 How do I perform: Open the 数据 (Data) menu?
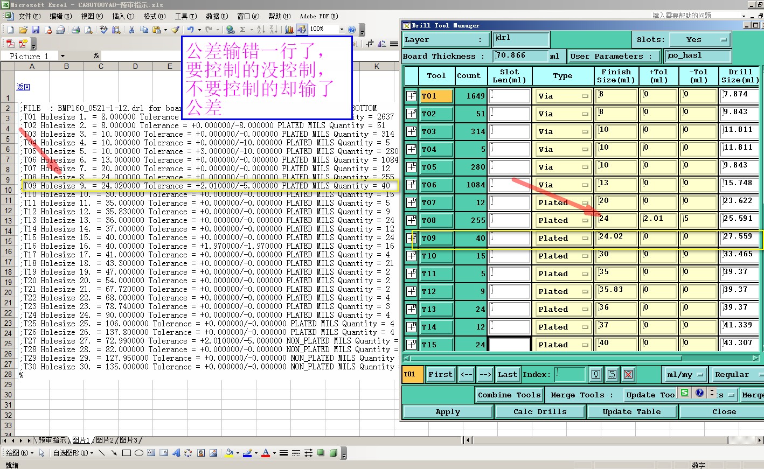point(217,16)
